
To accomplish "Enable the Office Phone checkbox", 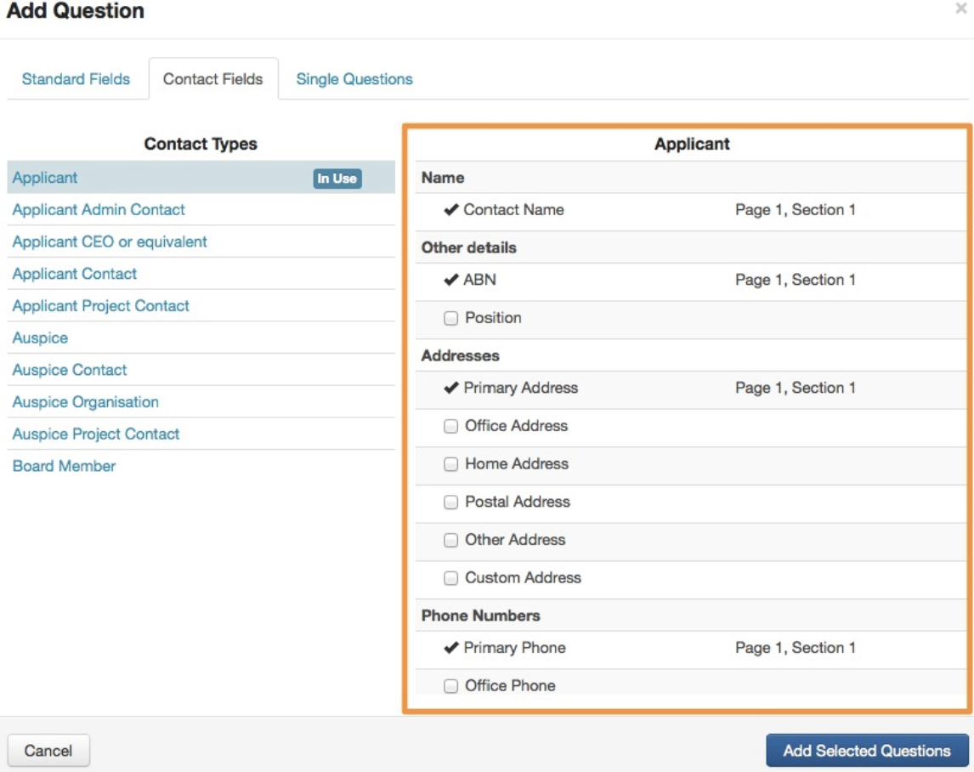I will pos(451,686).
